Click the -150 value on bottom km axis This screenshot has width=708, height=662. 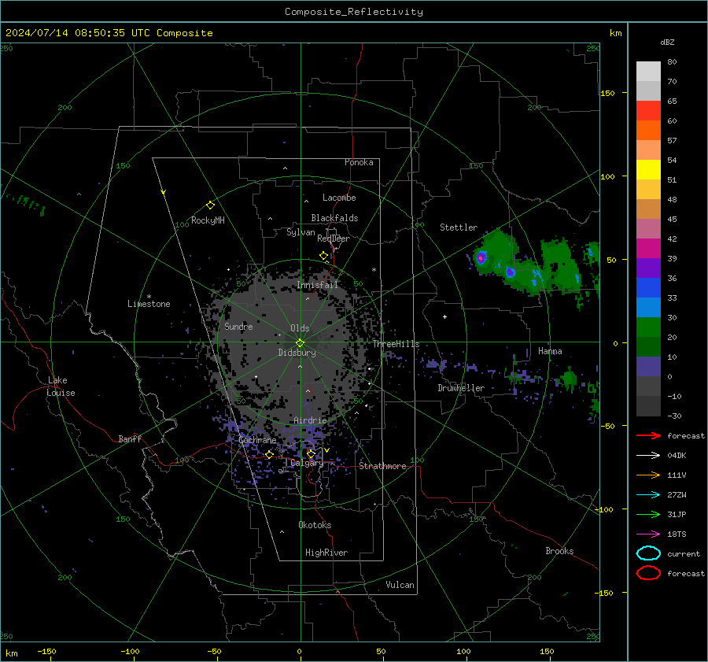pyautogui.click(x=46, y=651)
